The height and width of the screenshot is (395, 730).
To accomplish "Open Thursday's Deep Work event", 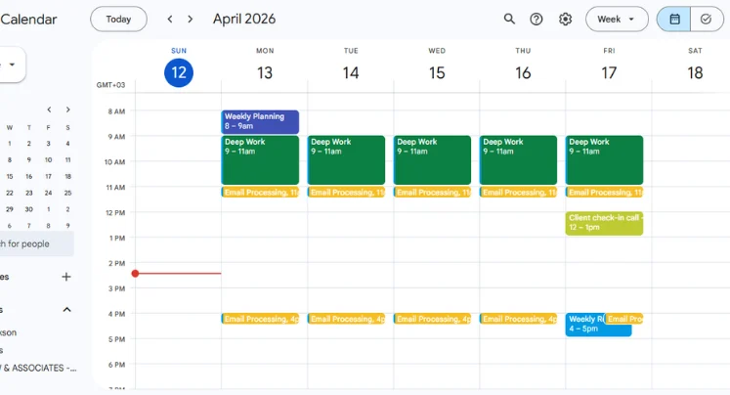I will click(x=518, y=160).
